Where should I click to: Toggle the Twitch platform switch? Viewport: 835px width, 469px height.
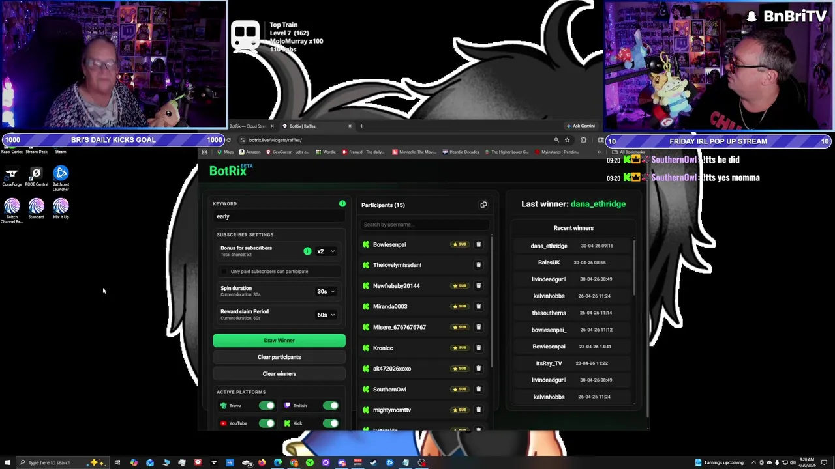[x=331, y=406]
